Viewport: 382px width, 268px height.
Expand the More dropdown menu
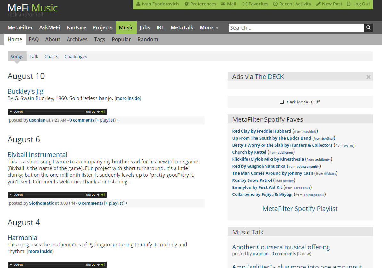click(209, 28)
